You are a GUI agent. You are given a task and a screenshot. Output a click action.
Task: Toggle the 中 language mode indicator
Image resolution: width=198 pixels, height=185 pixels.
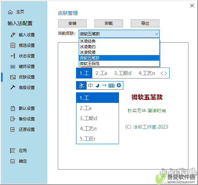pyautogui.click(x=91, y=85)
